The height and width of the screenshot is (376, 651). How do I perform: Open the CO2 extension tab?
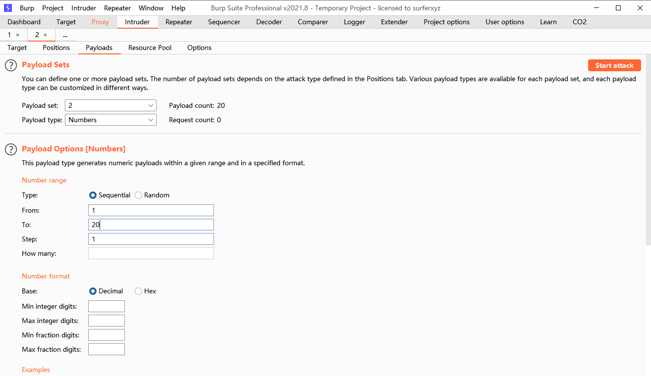[580, 22]
